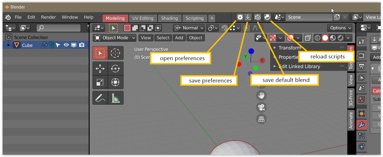
Task: Expand the Cube tree item
Action: click(x=9, y=45)
